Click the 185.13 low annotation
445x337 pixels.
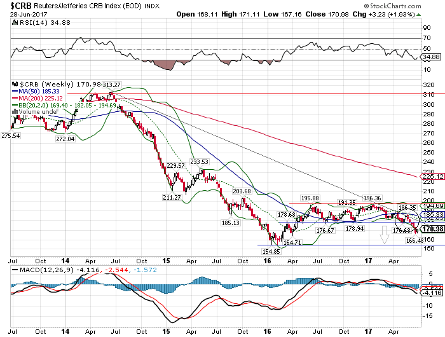pos(230,223)
